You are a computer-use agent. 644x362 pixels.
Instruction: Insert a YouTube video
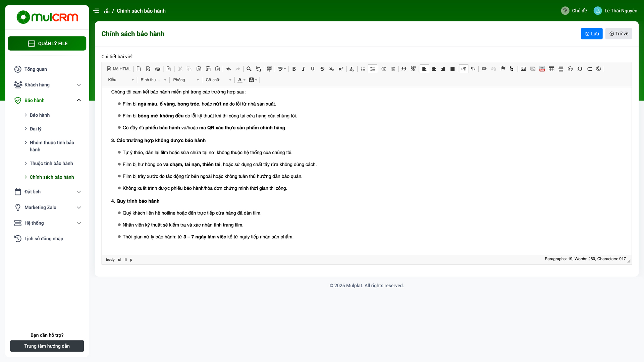point(542,69)
